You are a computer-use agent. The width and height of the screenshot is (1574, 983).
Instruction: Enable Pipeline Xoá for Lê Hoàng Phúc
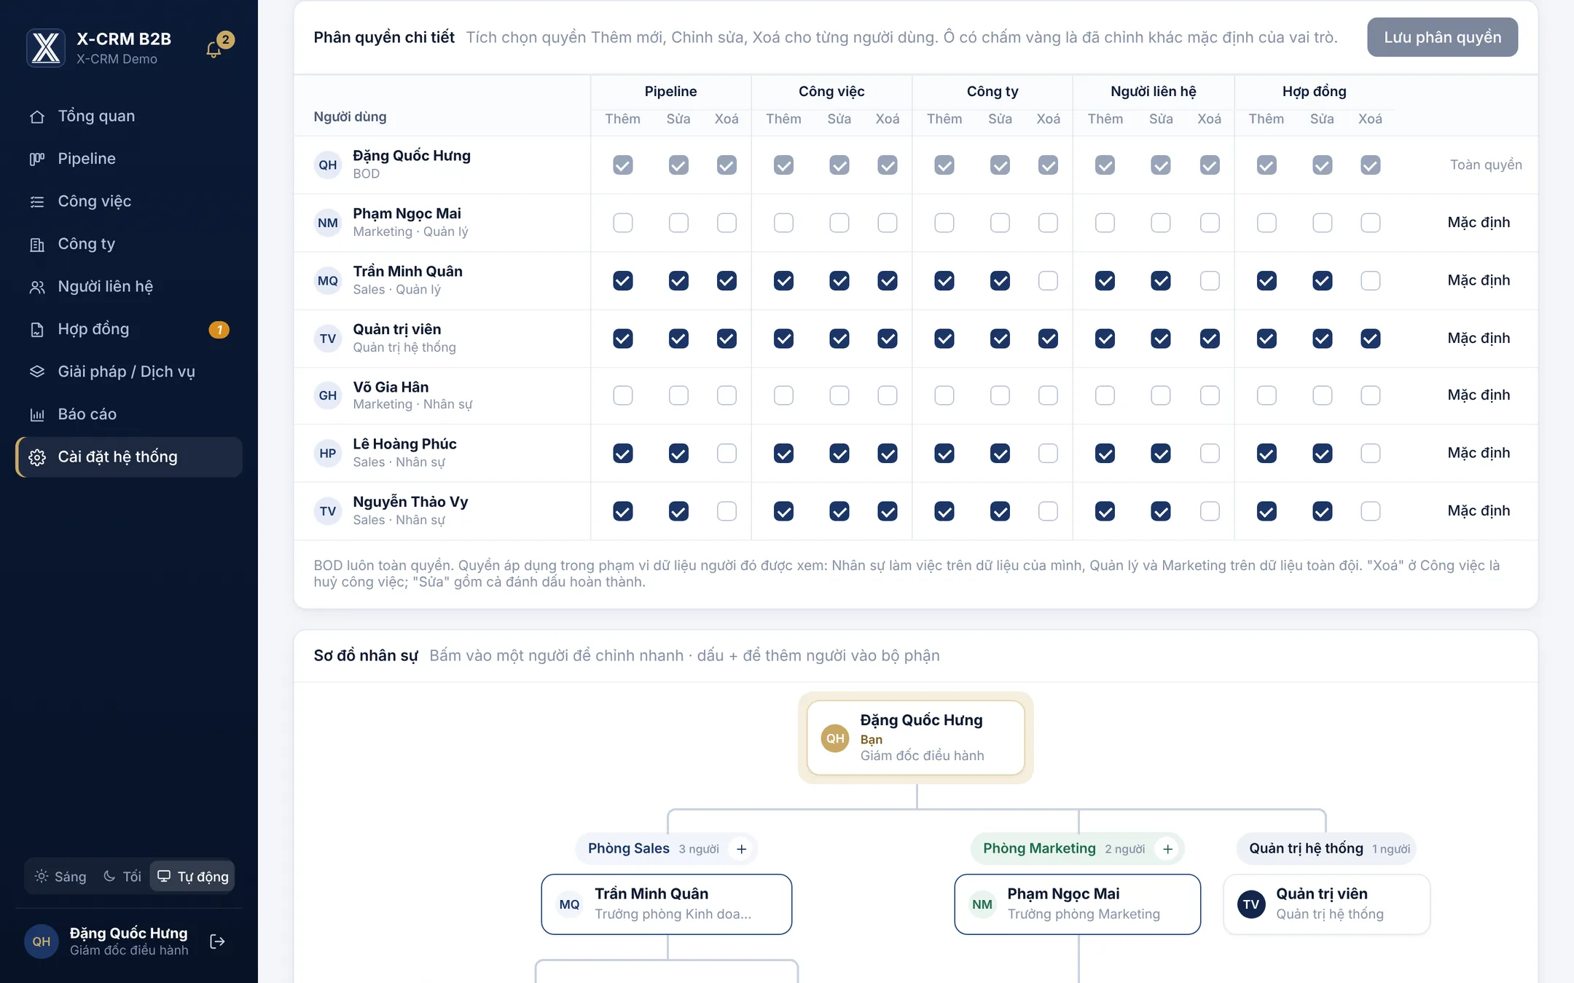(727, 454)
